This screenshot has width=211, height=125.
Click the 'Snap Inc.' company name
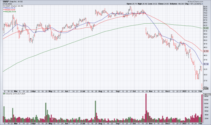click(13, 2)
